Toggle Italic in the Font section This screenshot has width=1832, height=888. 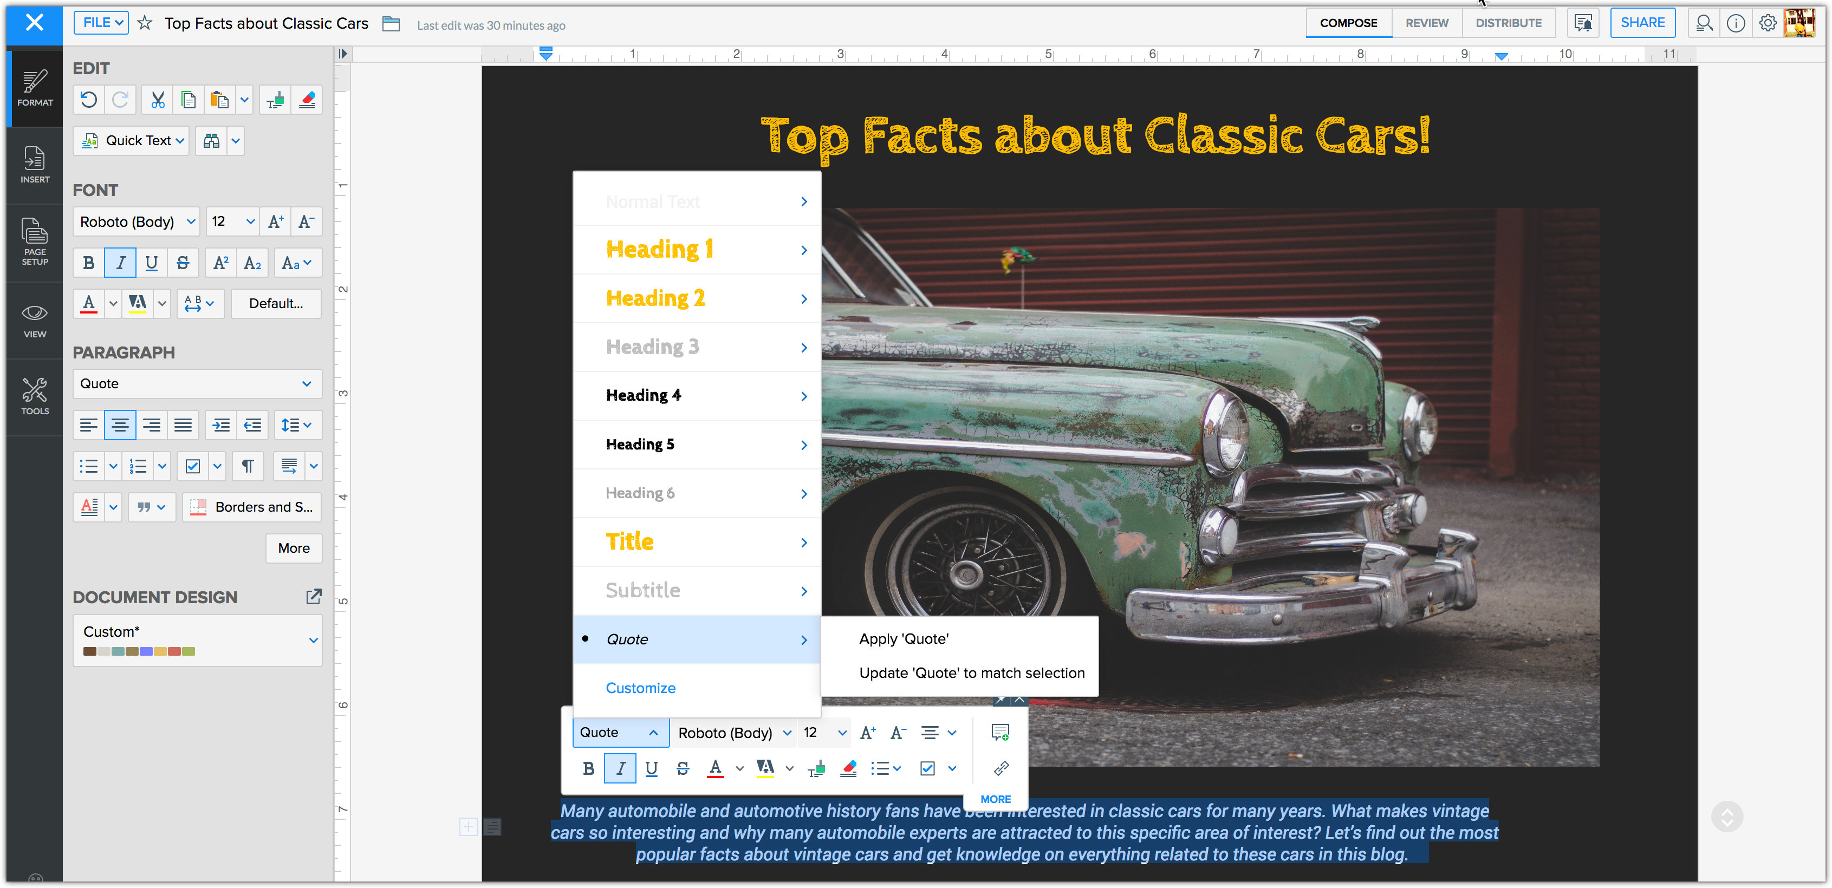coord(120,263)
